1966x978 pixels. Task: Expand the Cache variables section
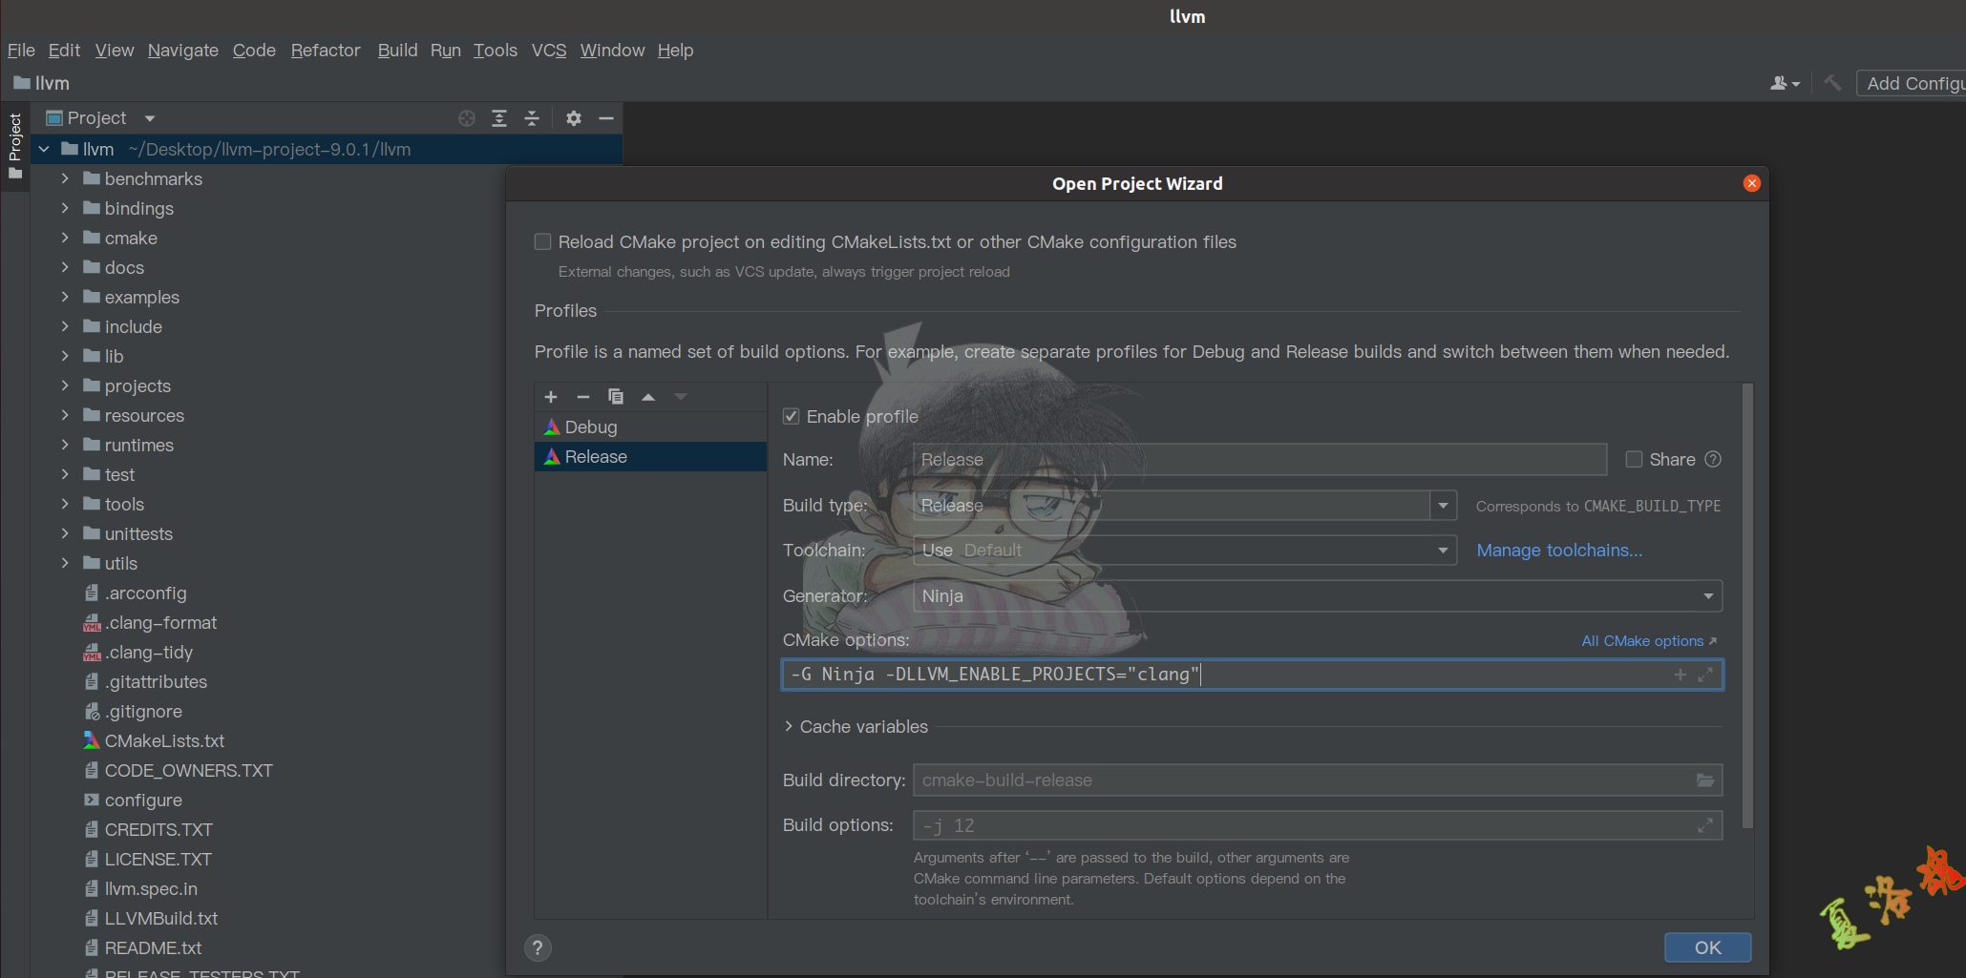pyautogui.click(x=789, y=727)
